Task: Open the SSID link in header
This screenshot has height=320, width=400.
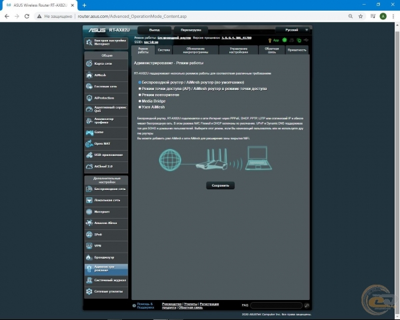Action: pos(151,42)
